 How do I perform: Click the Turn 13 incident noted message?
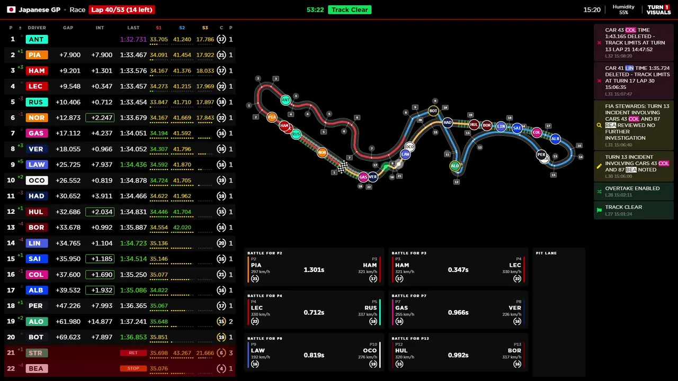(x=634, y=166)
